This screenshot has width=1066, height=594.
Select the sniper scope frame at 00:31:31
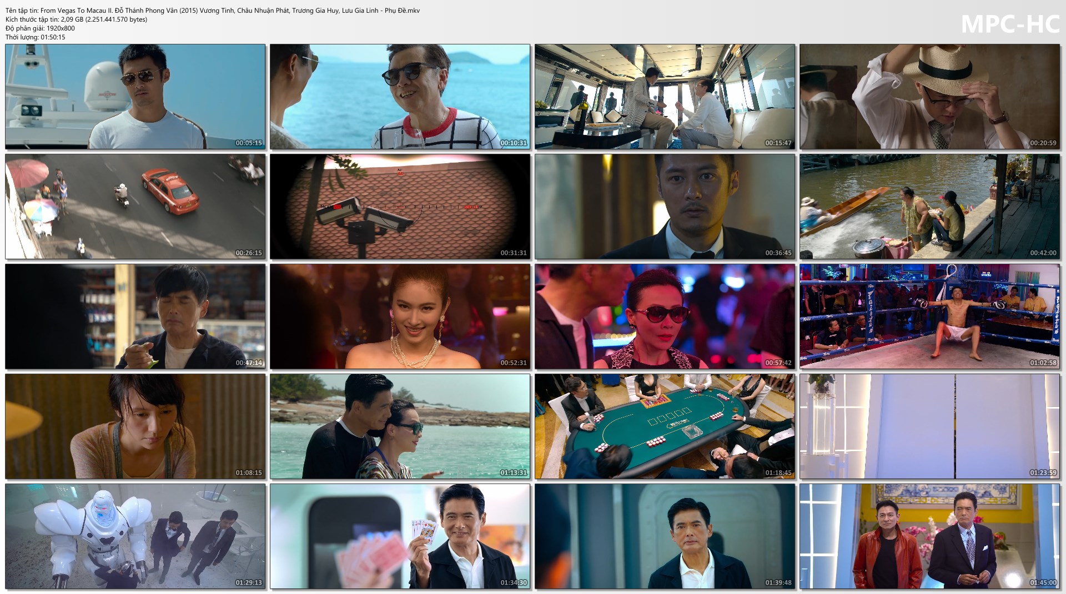click(x=400, y=207)
